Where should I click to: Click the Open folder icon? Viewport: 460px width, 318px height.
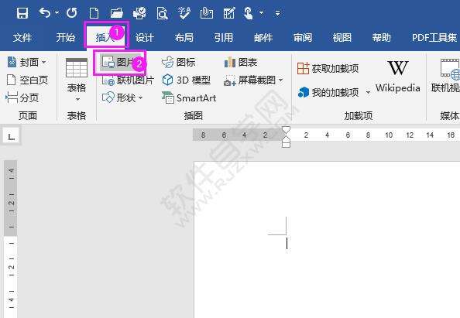tap(116, 13)
